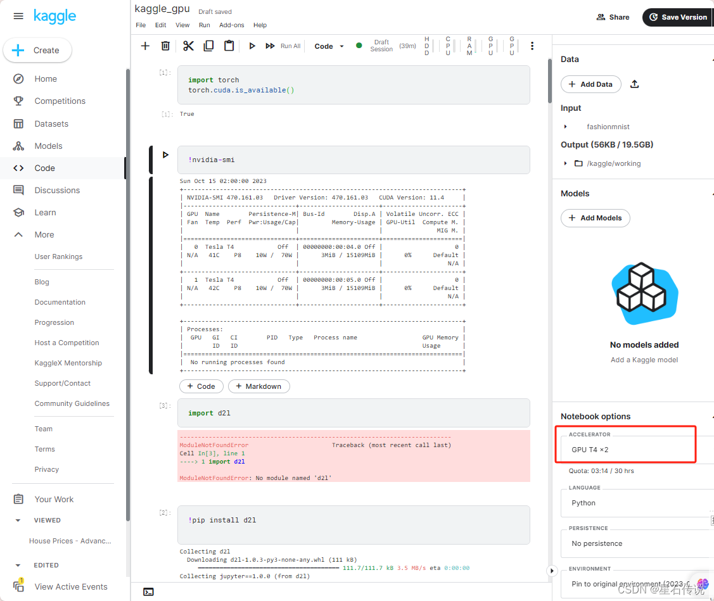
Task: Open the Edit menu
Action: (x=160, y=25)
